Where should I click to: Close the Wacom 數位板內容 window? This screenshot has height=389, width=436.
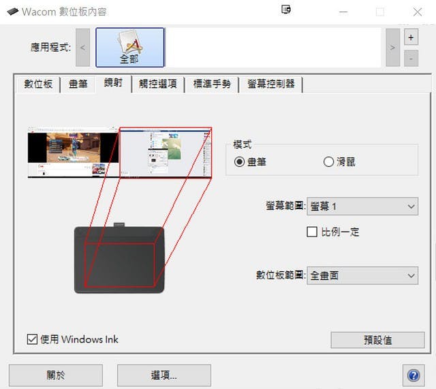coord(417,12)
